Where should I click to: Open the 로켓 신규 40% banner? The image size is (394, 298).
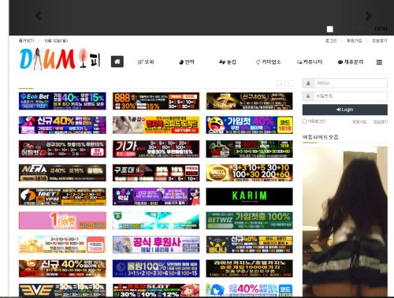62,125
